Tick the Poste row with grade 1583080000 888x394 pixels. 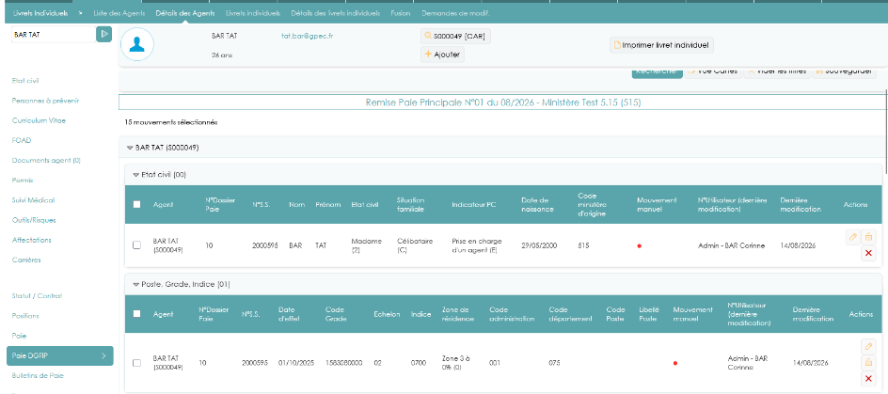(136, 363)
